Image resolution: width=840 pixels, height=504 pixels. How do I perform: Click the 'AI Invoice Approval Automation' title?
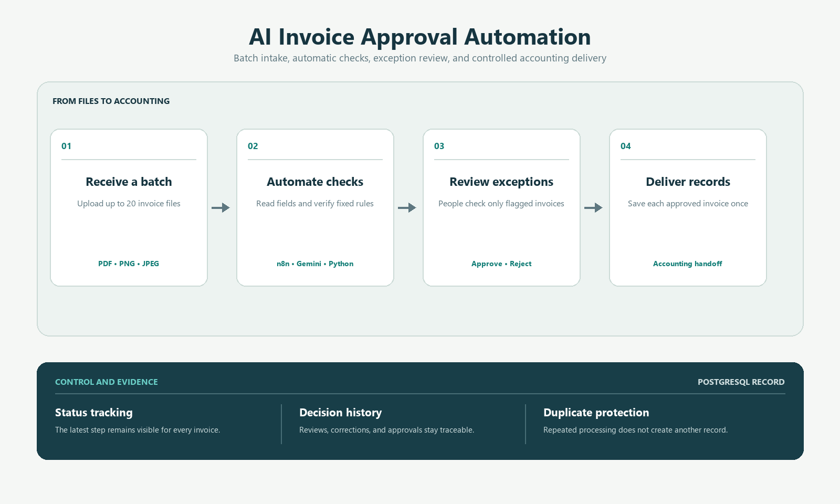tap(420, 37)
